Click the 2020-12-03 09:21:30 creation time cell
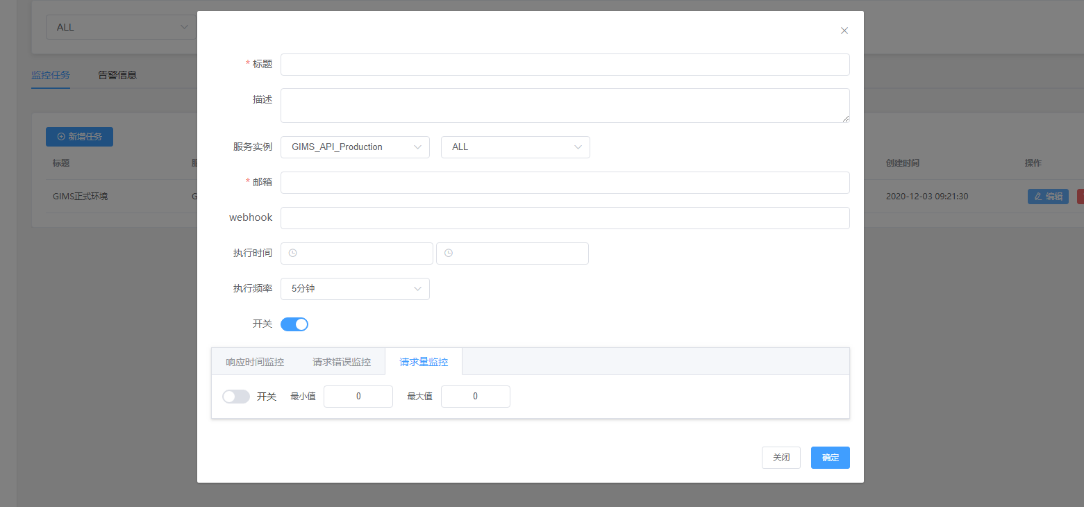1084x507 pixels. [927, 197]
